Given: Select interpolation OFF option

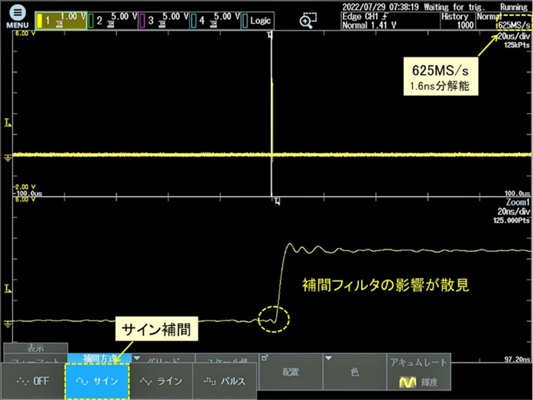Looking at the screenshot, I should click(33, 381).
